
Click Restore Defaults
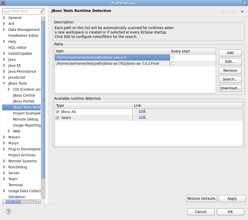[x=201, y=198]
